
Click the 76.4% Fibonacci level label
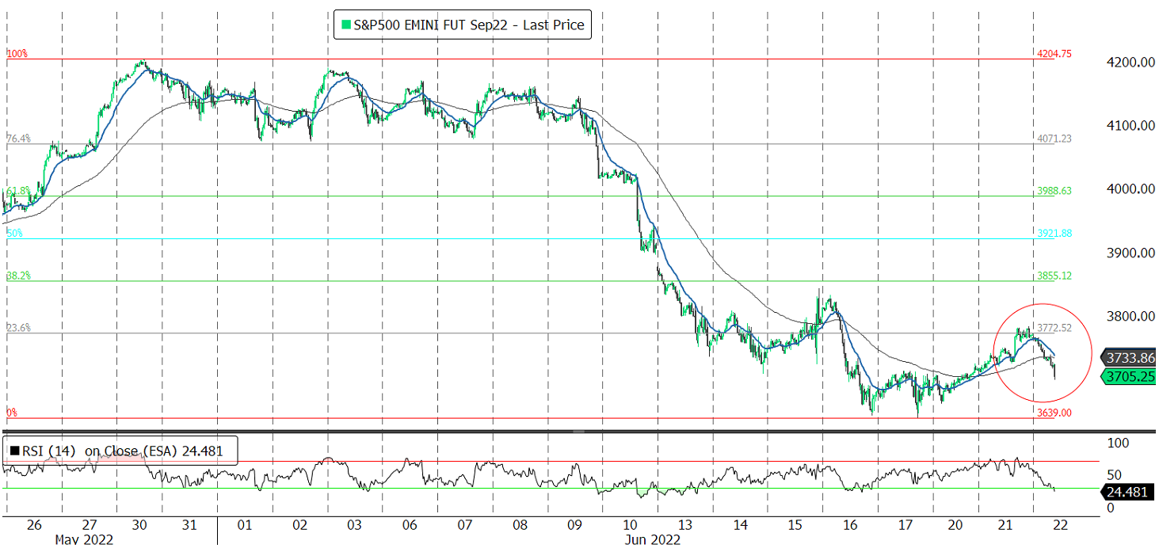[x=18, y=139]
